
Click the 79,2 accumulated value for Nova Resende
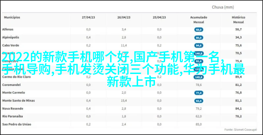click(199, 109)
